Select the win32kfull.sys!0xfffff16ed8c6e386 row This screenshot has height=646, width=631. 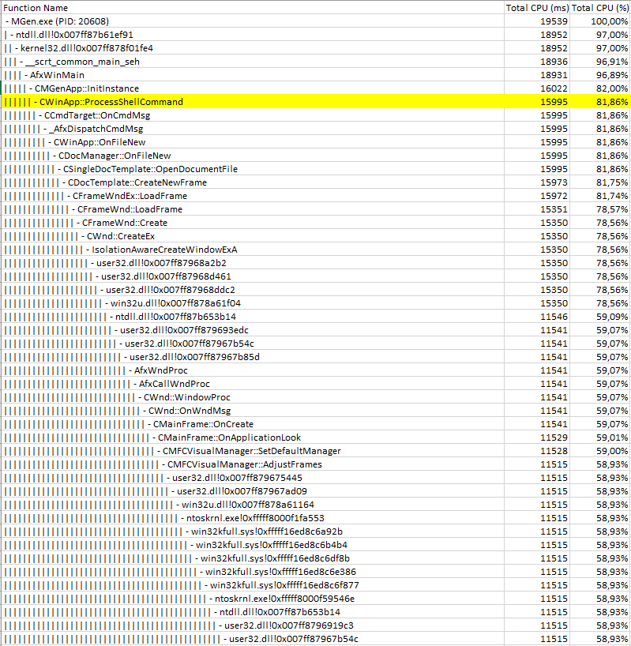[316, 573]
